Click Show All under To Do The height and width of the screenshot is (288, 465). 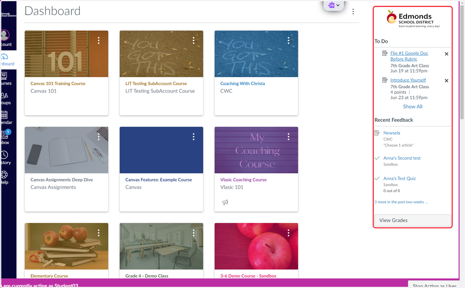point(413,107)
